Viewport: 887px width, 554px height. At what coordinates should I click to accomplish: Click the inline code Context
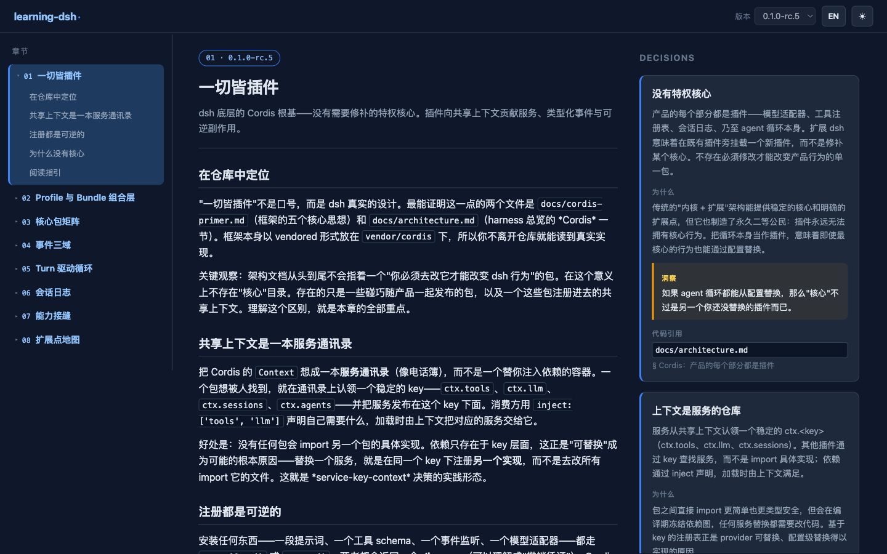[276, 372]
